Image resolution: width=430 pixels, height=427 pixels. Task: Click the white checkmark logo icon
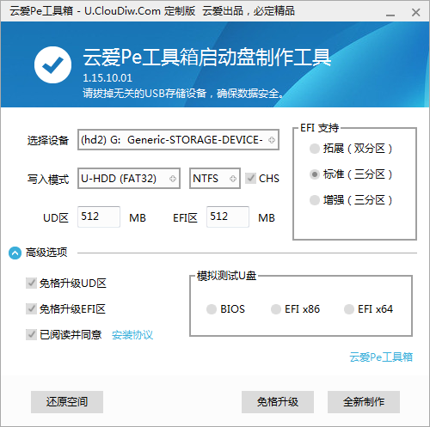(x=52, y=65)
